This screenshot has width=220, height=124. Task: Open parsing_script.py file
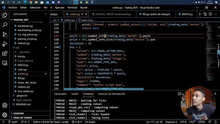[27, 39]
